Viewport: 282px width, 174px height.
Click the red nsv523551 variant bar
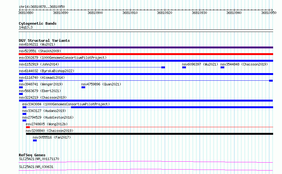pyautogui.click(x=146, y=54)
